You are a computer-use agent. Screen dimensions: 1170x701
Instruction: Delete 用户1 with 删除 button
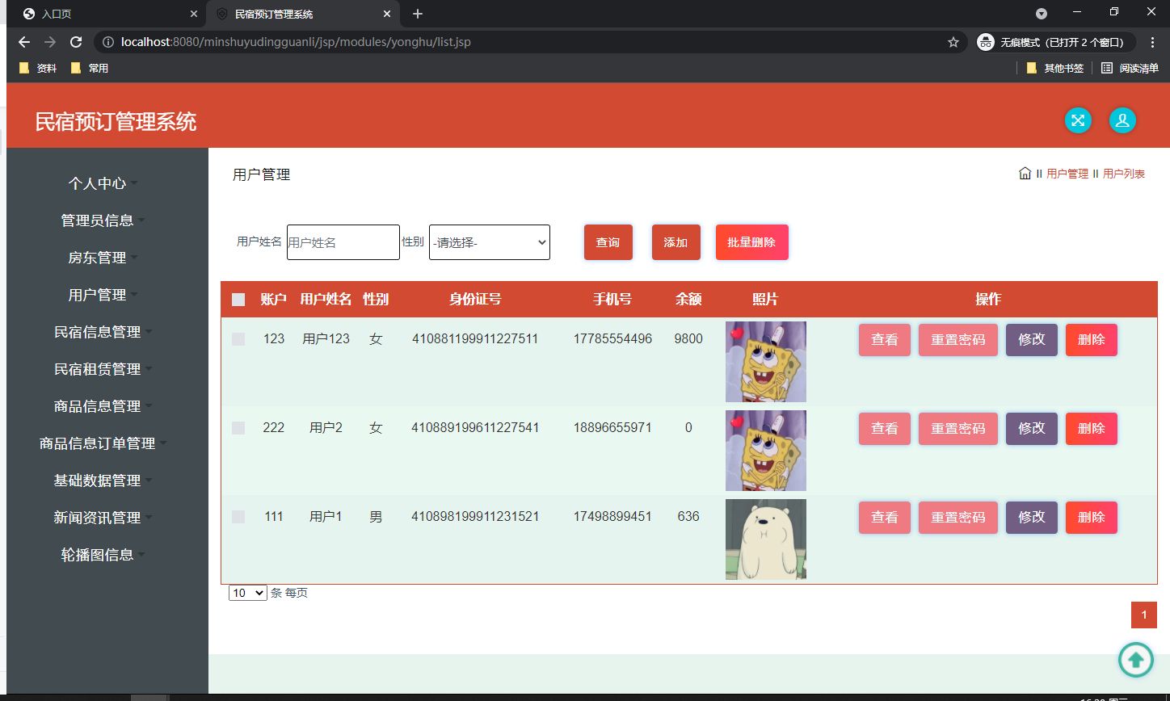pos(1092,518)
